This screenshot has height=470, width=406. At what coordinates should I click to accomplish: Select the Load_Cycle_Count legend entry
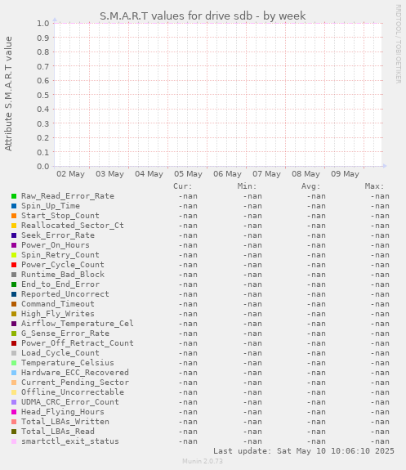(60, 353)
